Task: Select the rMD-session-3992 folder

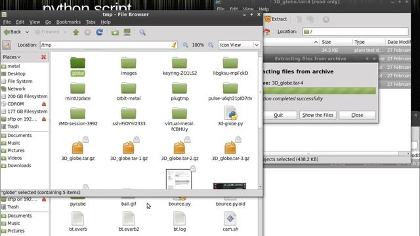Action: [77, 117]
